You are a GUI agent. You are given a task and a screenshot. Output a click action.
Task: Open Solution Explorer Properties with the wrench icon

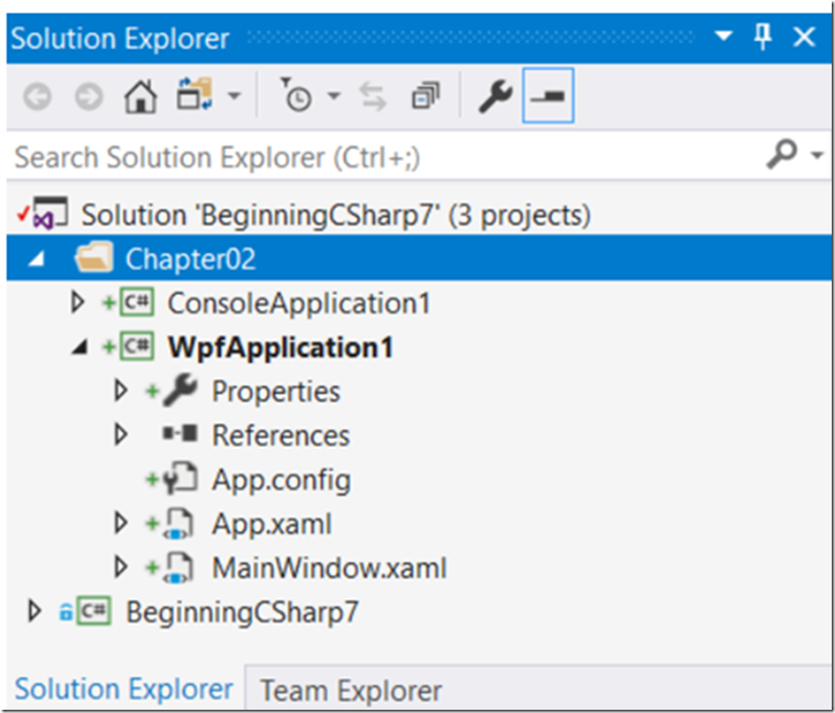coord(495,94)
